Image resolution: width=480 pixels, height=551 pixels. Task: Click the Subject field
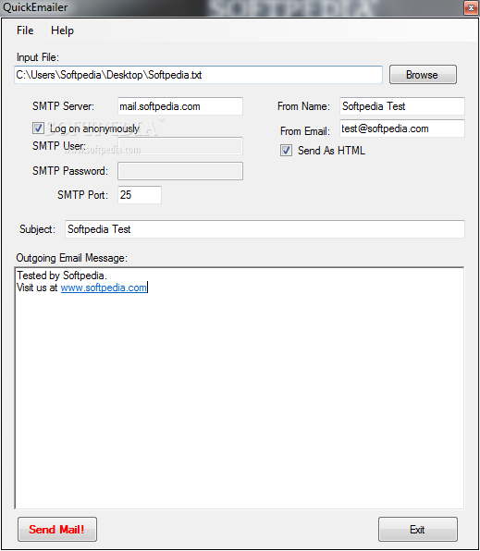[265, 229]
